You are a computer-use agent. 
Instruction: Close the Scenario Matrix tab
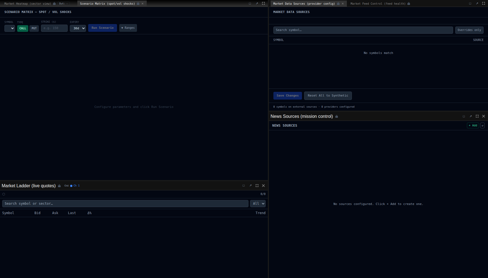coord(143,4)
